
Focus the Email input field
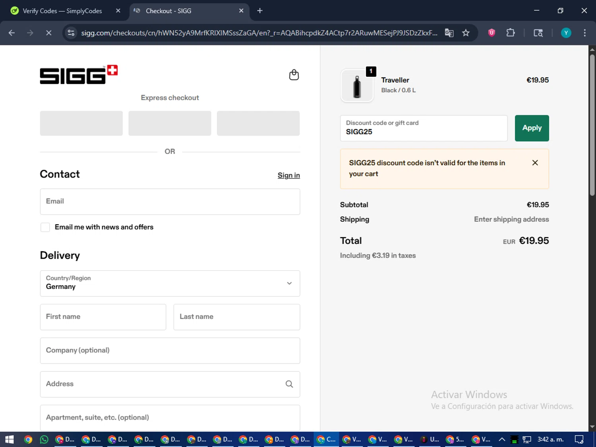[x=170, y=201]
